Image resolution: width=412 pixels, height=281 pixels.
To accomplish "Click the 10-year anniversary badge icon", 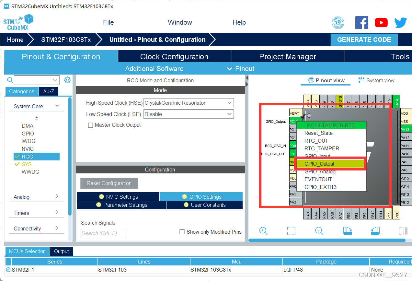I will point(338,23).
